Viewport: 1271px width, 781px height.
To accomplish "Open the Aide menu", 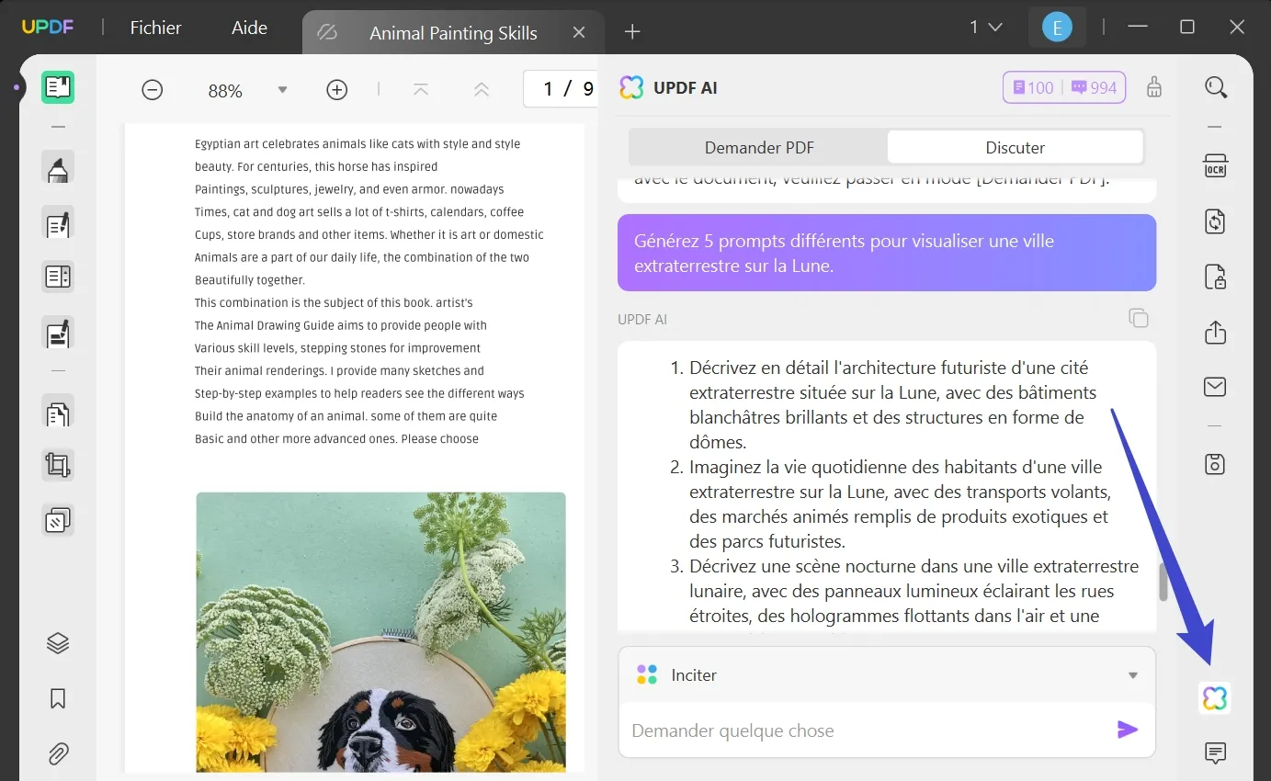I will pyautogui.click(x=249, y=28).
